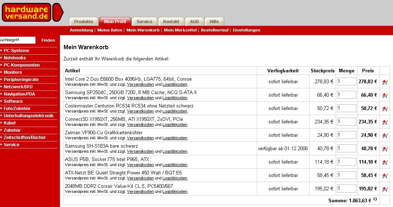The width and height of the screenshot is (393, 207).
Task: Open Mein Merkzettel
Action: click(180, 30)
